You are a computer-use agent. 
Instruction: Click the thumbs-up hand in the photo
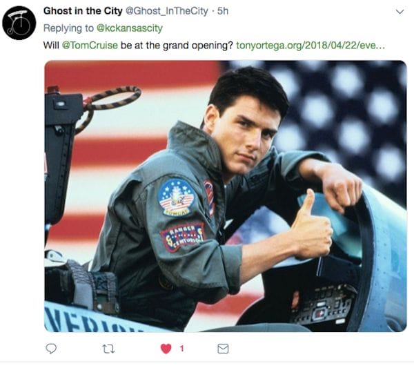point(312,226)
